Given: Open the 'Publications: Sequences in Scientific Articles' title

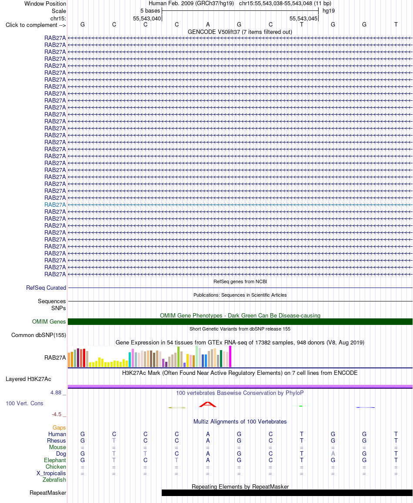Looking at the screenshot, I should [x=240, y=295].
